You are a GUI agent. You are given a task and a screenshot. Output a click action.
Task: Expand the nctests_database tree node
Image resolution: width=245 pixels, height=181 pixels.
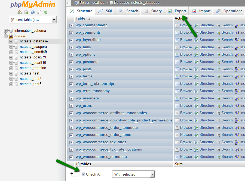(x=11, y=41)
